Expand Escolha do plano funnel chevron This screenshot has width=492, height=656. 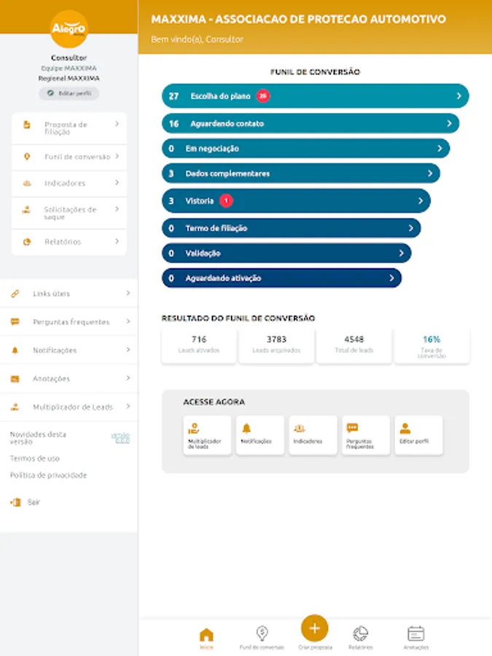[459, 95]
